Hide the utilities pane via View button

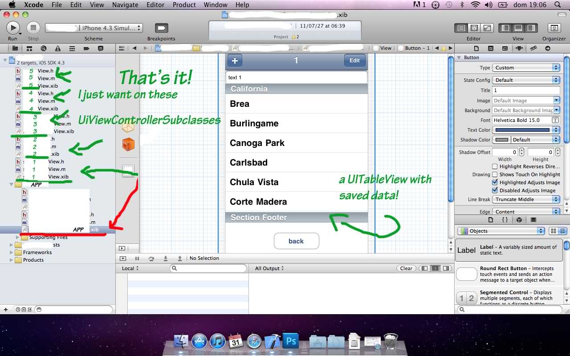pos(531,28)
